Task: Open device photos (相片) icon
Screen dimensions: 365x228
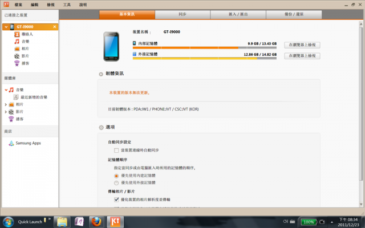Action: 17,49
